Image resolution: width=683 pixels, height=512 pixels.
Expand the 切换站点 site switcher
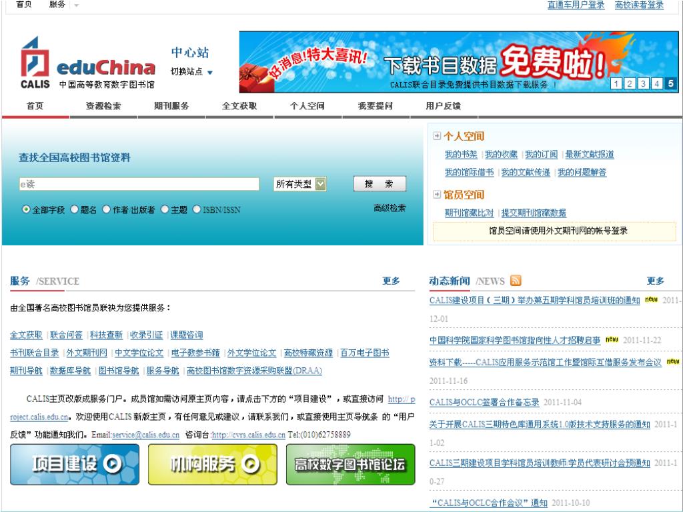tap(191, 72)
